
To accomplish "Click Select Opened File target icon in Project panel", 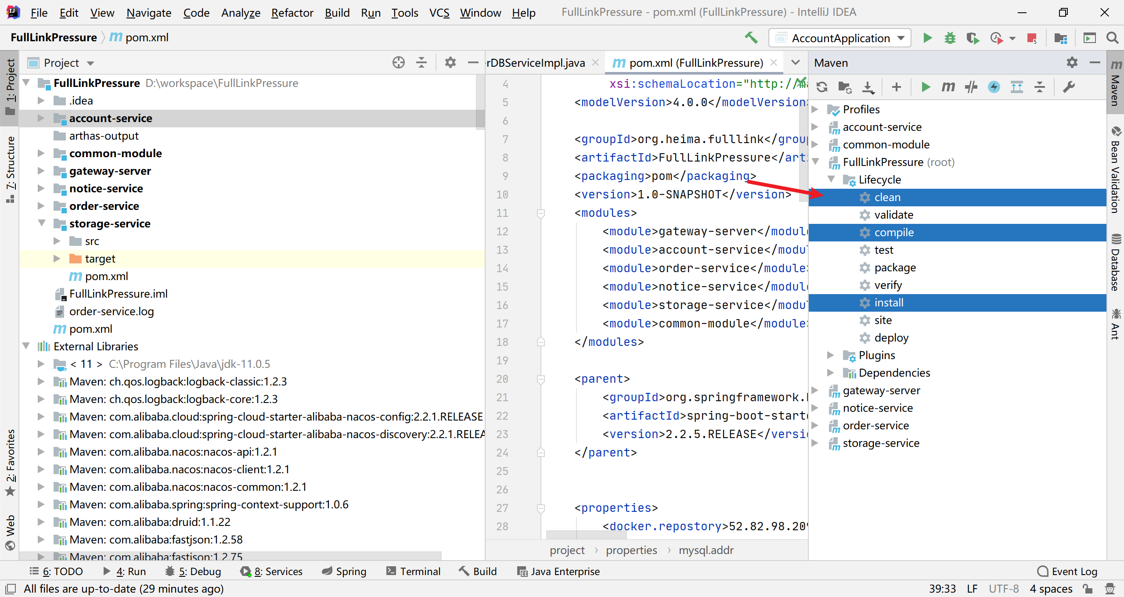I will click(x=398, y=63).
